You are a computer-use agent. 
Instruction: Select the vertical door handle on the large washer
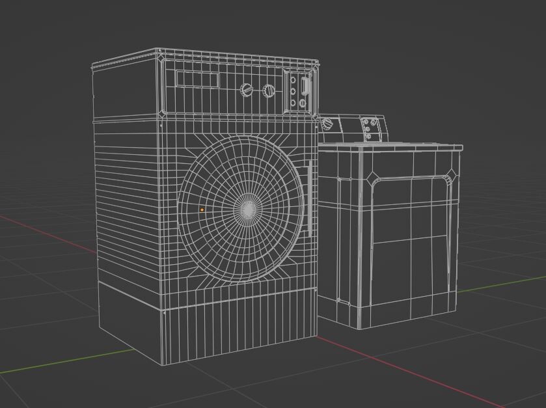(310, 198)
